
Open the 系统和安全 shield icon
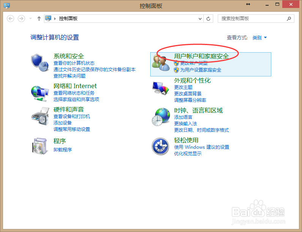[x=40, y=62]
